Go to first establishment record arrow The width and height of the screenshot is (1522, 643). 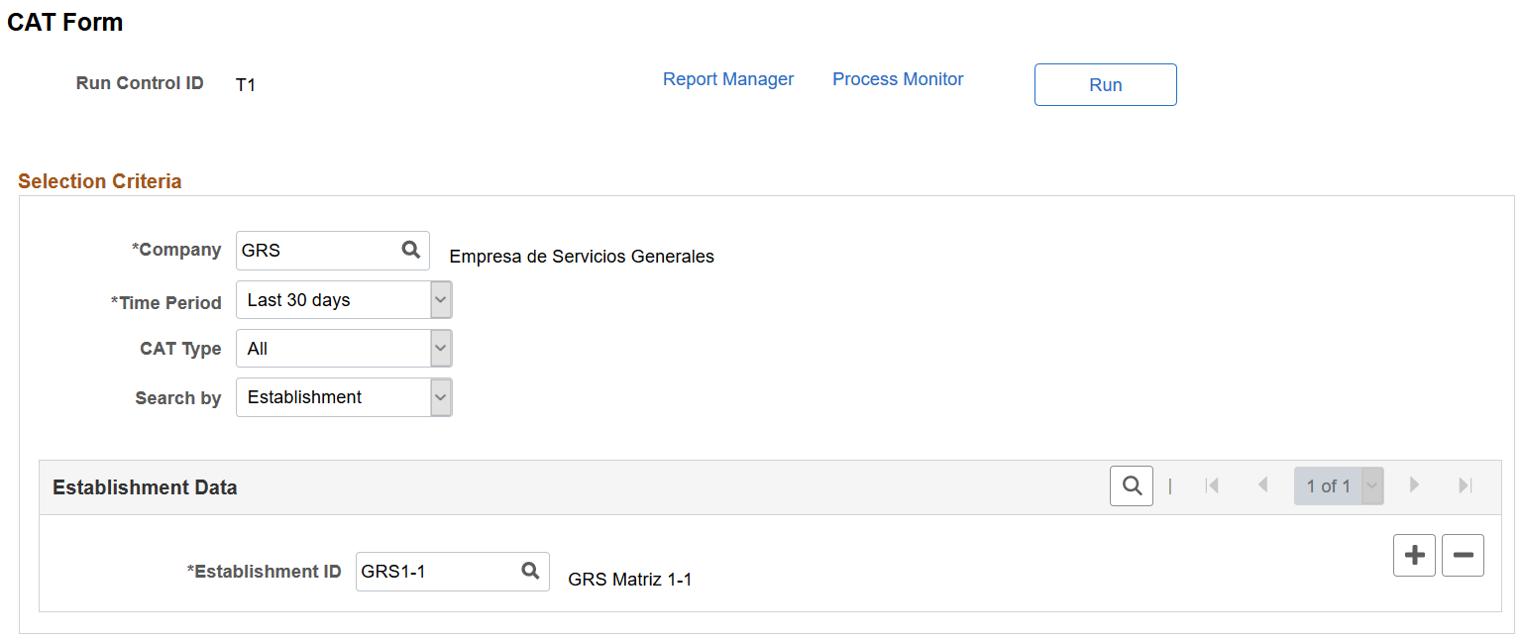click(1211, 485)
